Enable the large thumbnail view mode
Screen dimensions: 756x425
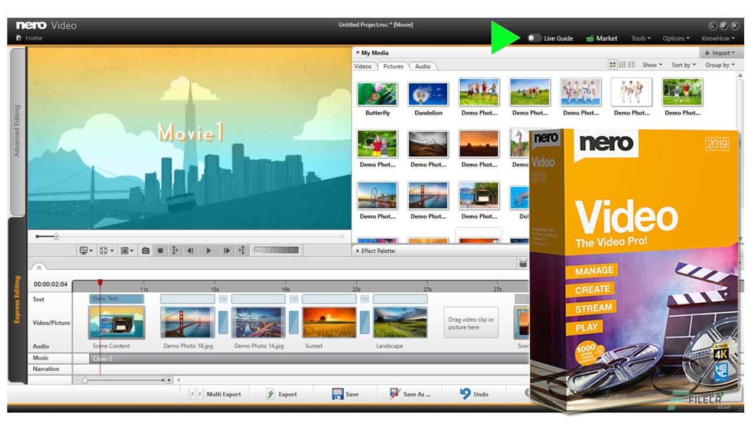(613, 64)
